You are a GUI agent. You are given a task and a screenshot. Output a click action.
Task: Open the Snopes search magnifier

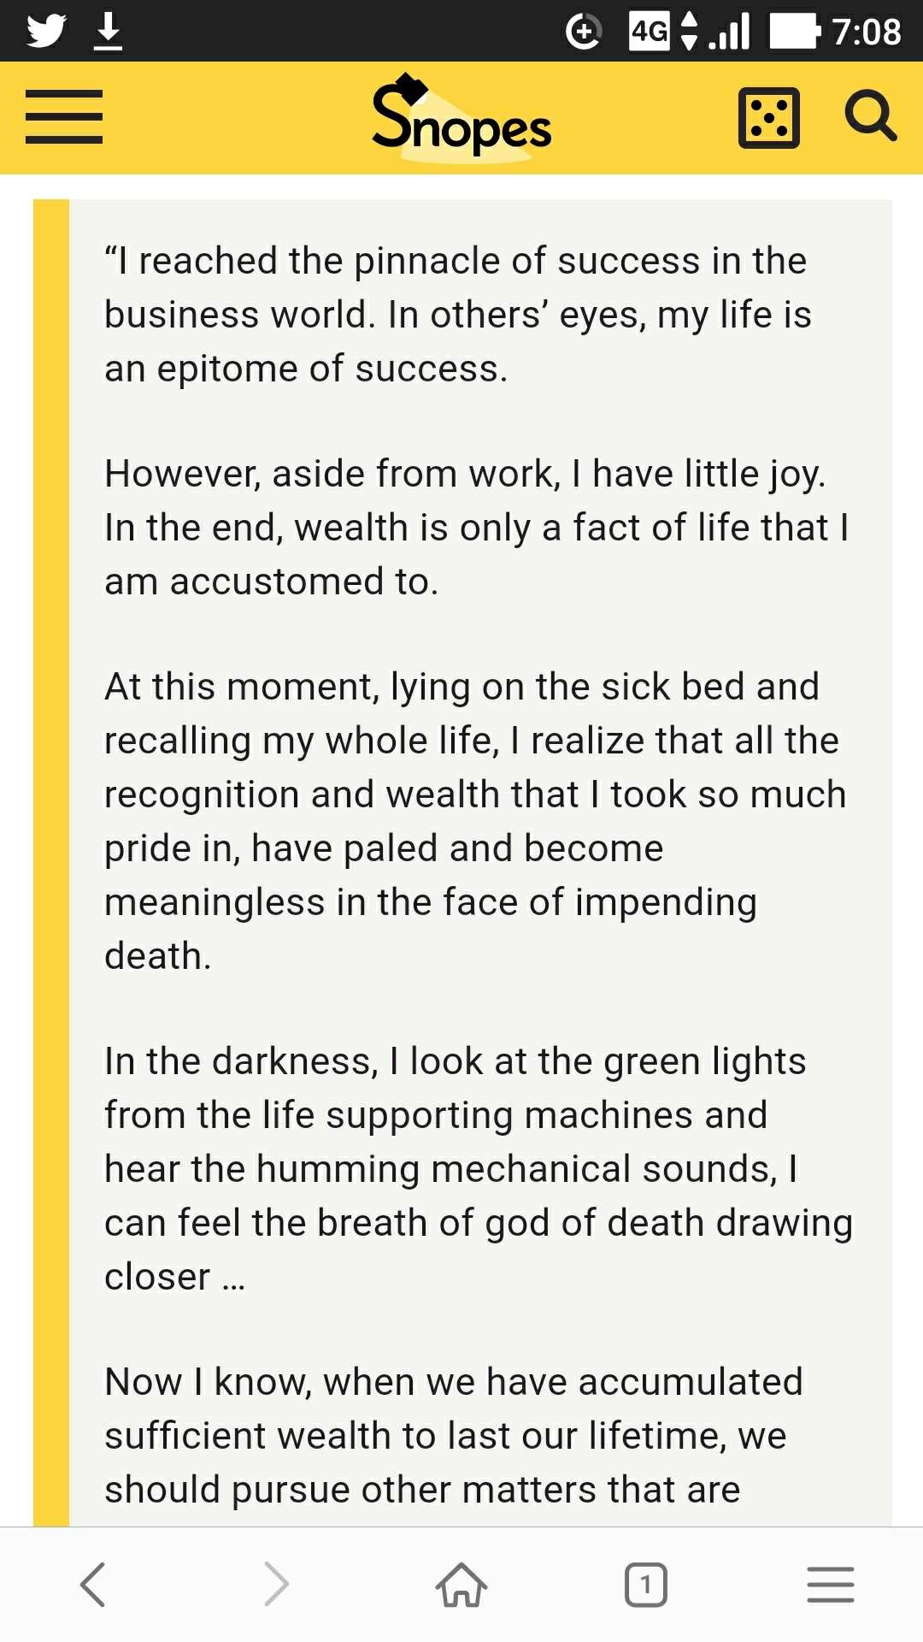tap(870, 115)
